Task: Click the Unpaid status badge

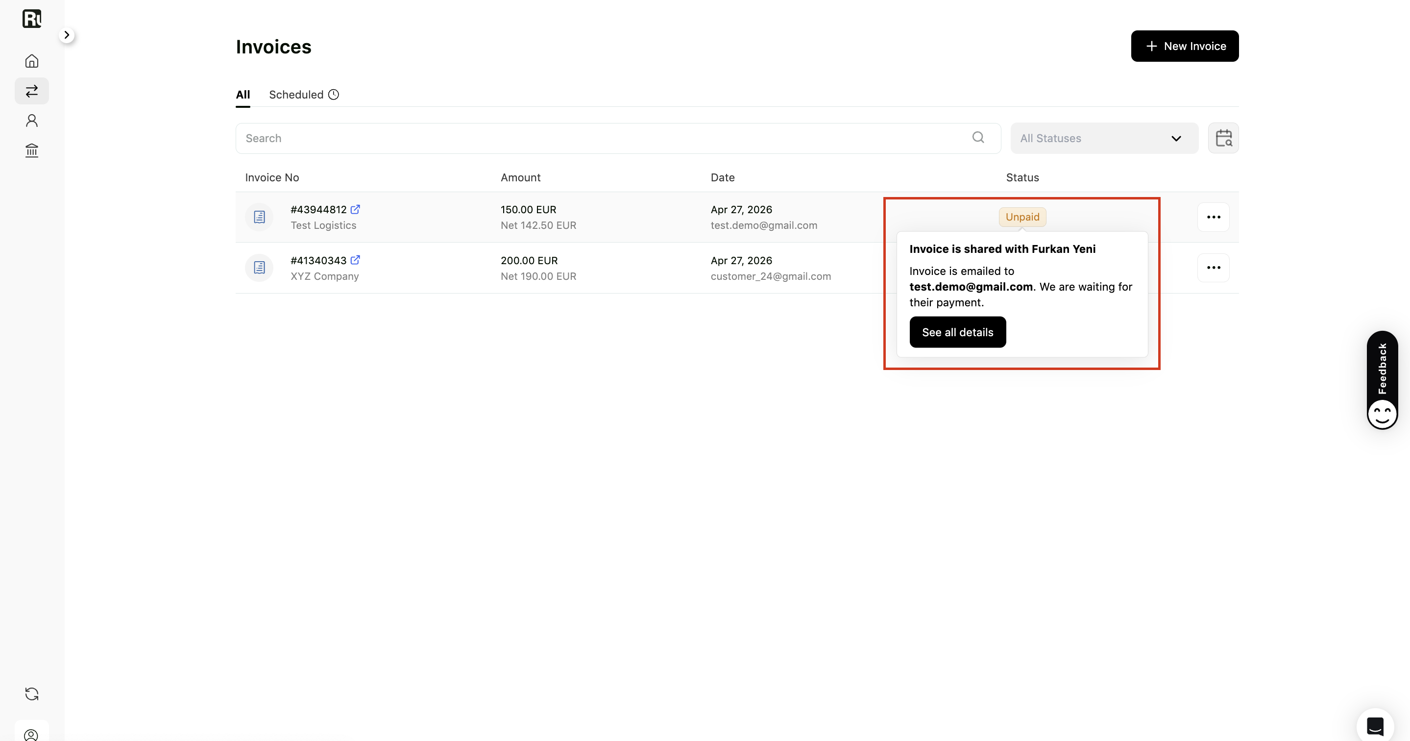Action: (1022, 217)
